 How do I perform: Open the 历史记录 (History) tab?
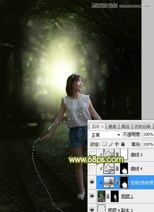(143, 126)
